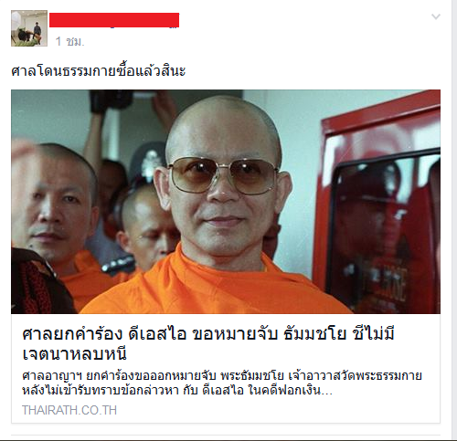This screenshot has width=457, height=441.
Task: Click the word 'ธัมมชโย' in the headline
Action: 314,334
